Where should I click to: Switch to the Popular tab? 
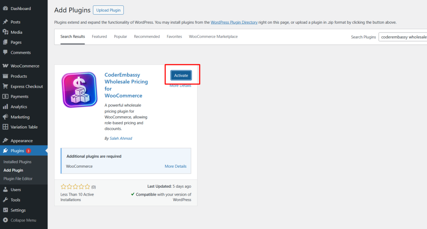click(x=121, y=37)
